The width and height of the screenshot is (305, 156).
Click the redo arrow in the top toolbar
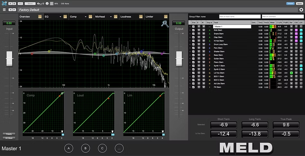pyautogui.click(x=43, y=4)
